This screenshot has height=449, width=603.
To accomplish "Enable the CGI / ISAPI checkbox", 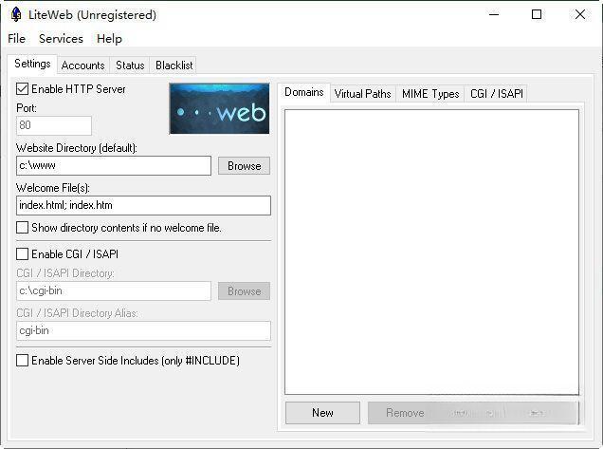I will point(23,254).
